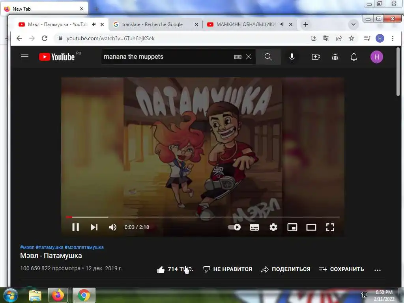Viewport: 404px width, 303px height.
Task: Open the notifications bell
Action: tap(354, 57)
